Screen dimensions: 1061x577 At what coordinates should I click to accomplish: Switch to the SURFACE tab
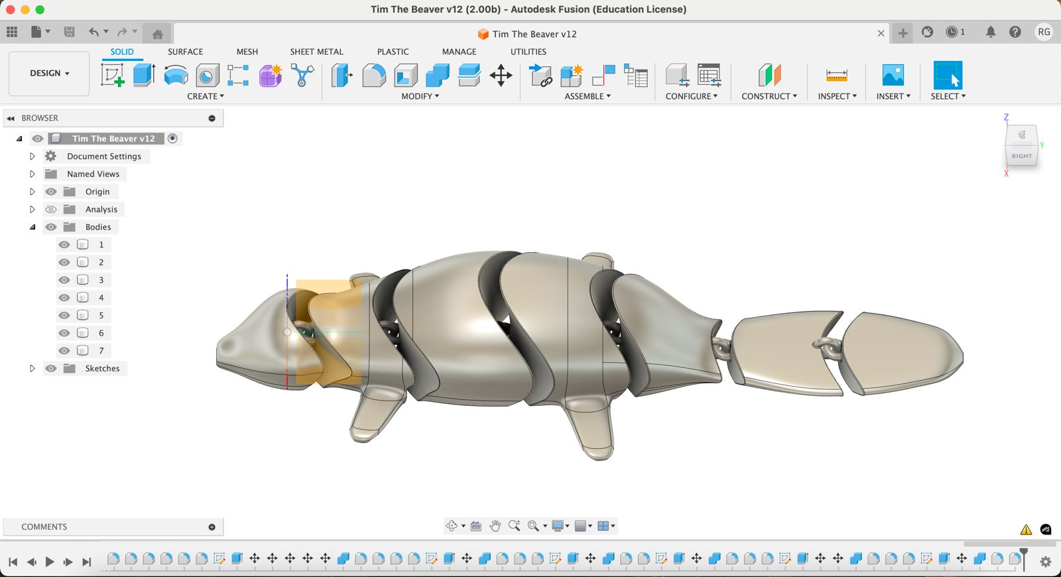(185, 52)
